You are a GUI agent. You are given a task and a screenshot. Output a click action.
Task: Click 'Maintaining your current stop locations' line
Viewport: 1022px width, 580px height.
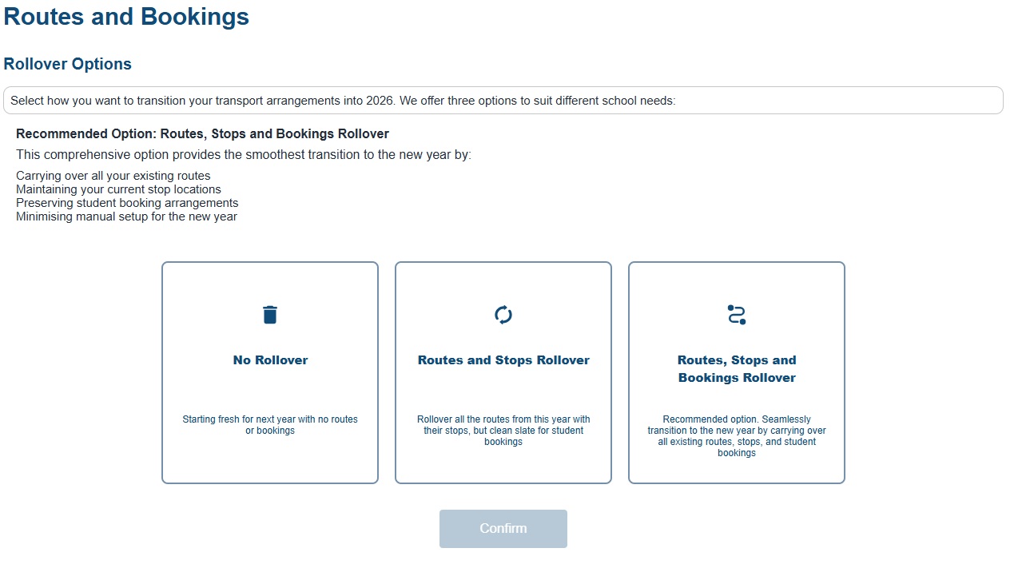click(118, 189)
